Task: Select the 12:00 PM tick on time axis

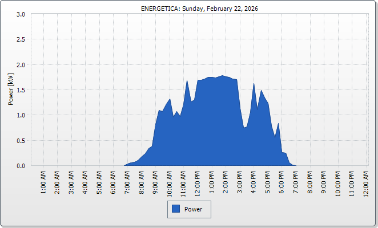Action: click(x=198, y=181)
